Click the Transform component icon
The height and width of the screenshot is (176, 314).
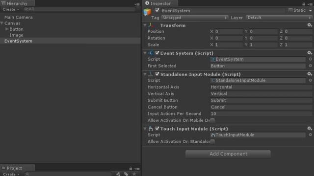pyautogui.click(x=151, y=25)
